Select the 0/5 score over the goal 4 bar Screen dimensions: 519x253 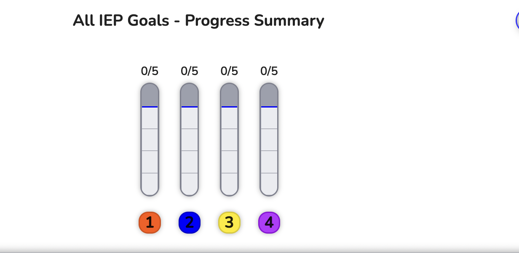(269, 71)
